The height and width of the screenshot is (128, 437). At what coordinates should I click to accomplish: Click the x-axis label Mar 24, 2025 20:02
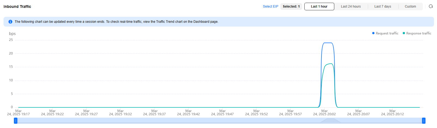tap(324, 113)
